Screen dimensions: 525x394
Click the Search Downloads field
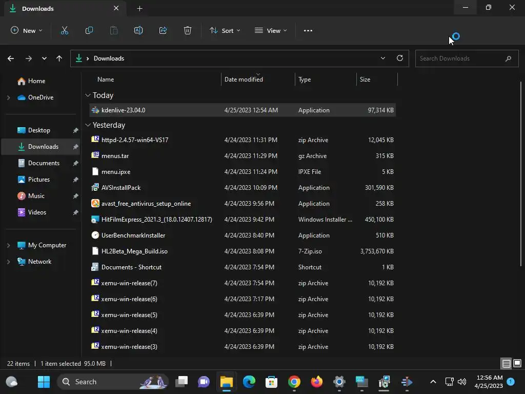(467, 58)
